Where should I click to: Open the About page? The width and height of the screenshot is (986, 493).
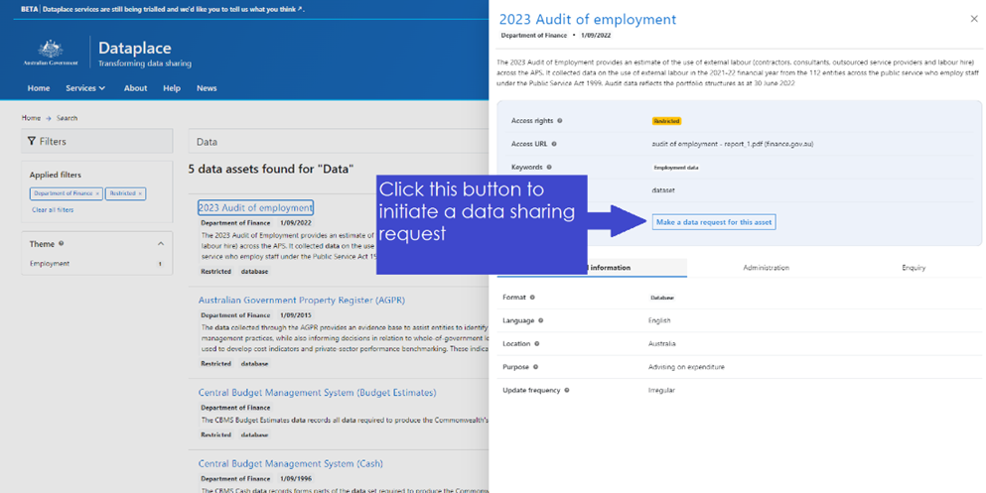coord(135,88)
